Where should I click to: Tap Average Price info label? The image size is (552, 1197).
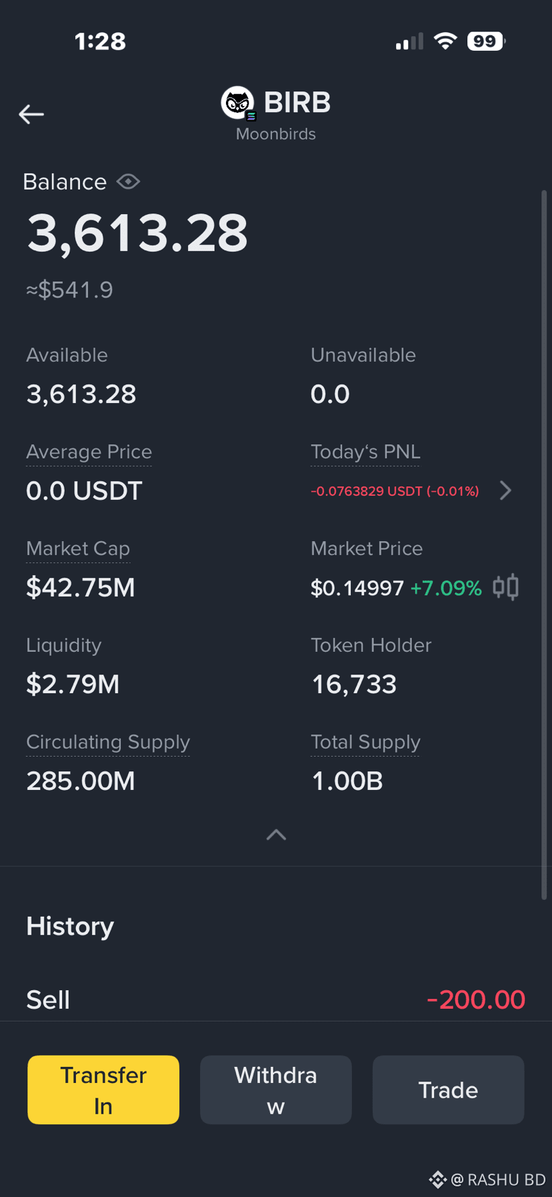point(89,452)
